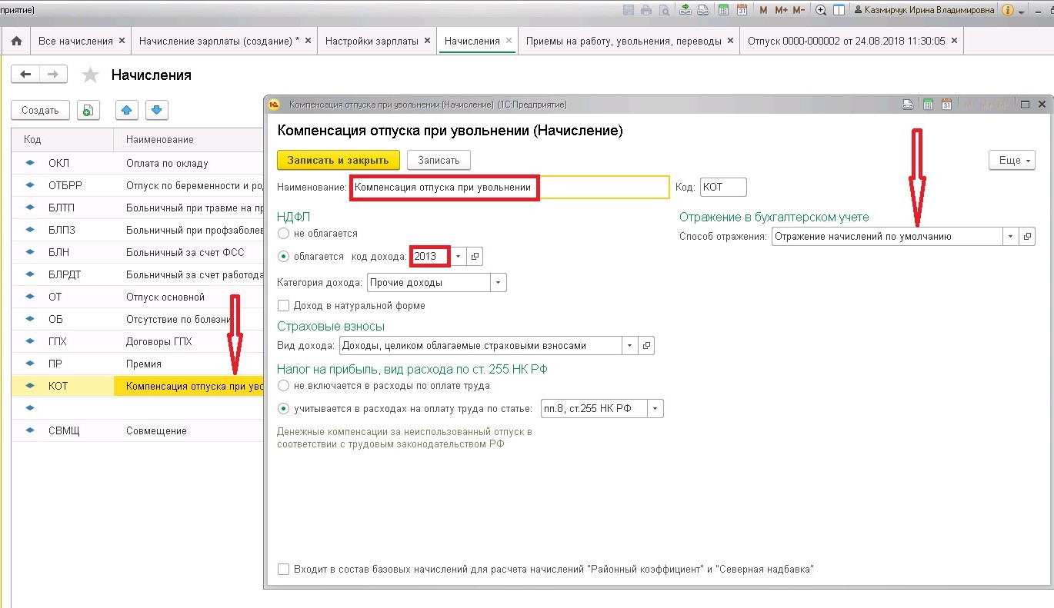Select не включается в расходы по оплате труда
This screenshot has width=1054, height=608.
pyautogui.click(x=284, y=385)
